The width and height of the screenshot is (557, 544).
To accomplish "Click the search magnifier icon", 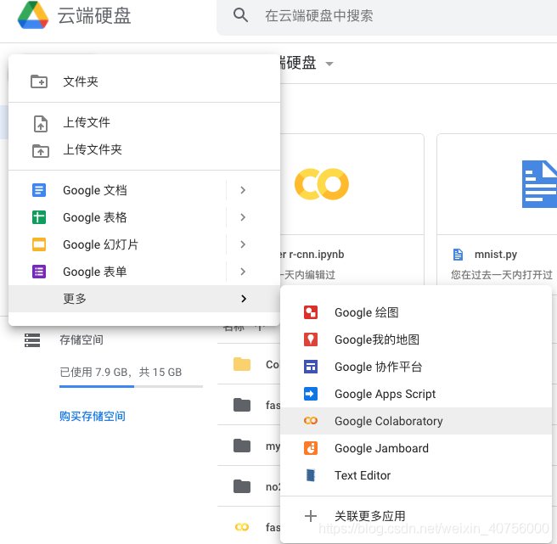I will tap(240, 15).
